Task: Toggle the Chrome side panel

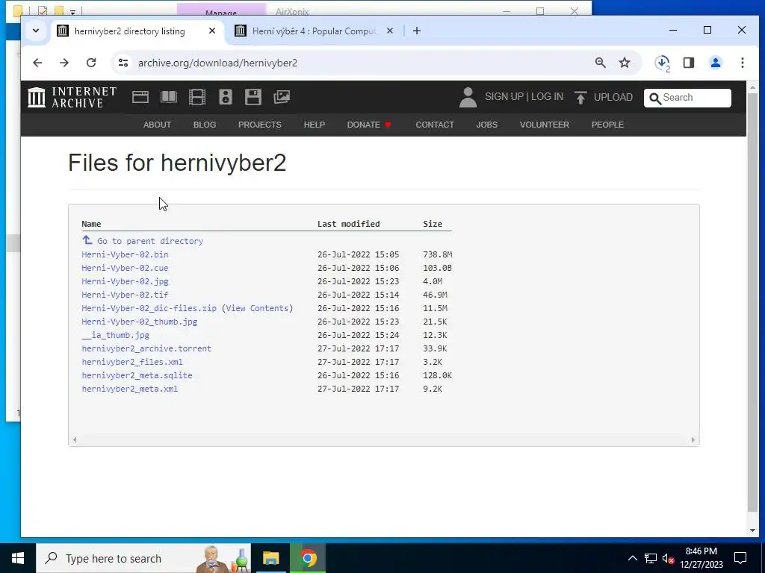Action: [x=689, y=63]
